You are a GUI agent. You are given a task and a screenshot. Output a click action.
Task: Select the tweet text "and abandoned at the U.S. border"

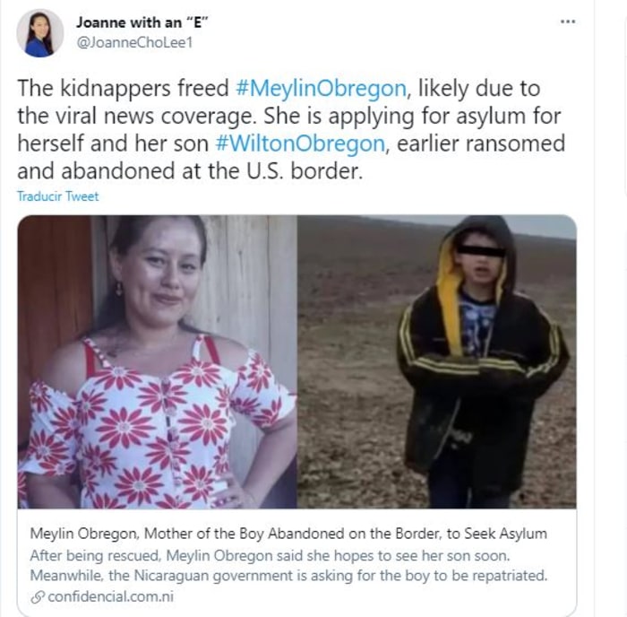190,171
